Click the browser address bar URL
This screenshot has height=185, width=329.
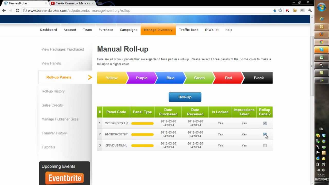tap(79, 11)
